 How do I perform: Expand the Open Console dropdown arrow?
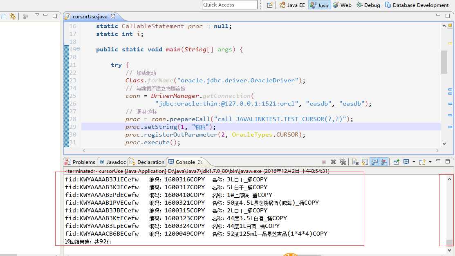(x=430, y=162)
